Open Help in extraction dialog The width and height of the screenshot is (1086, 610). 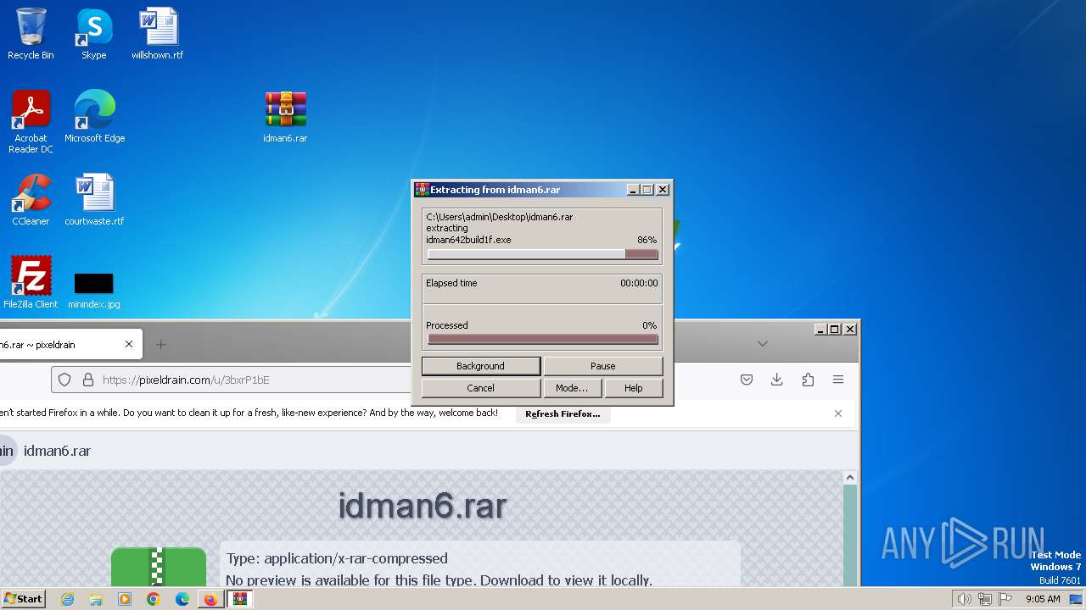tap(634, 388)
